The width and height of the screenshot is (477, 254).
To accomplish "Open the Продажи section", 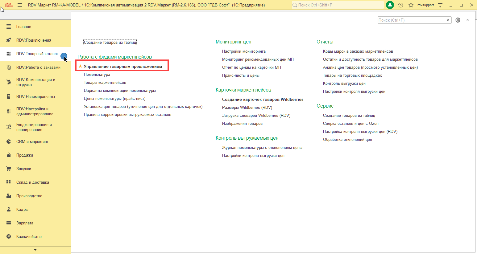I will 35,155.
